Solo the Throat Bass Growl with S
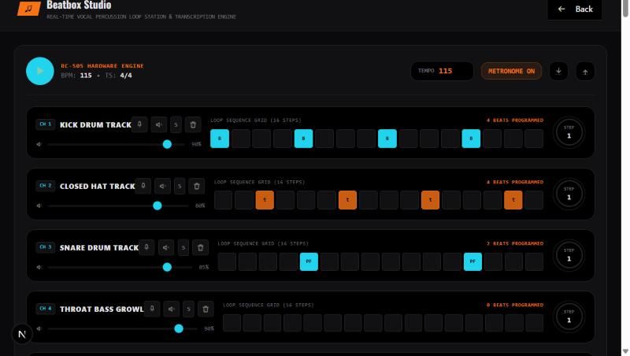The width and height of the screenshot is (630, 356). point(188,309)
